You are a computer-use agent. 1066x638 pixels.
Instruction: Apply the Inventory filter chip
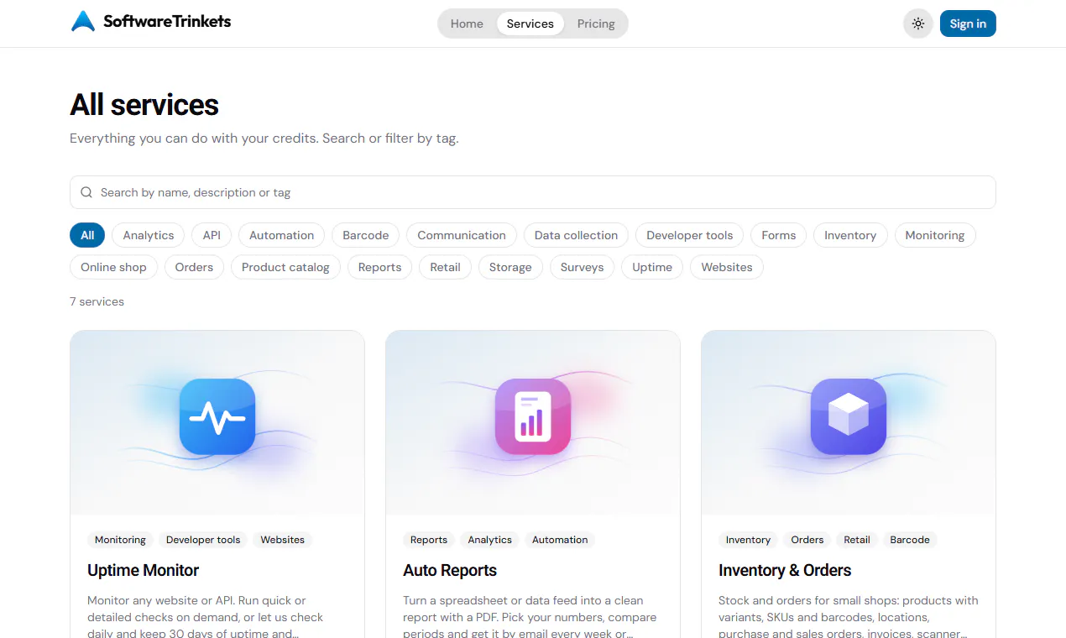pos(850,235)
